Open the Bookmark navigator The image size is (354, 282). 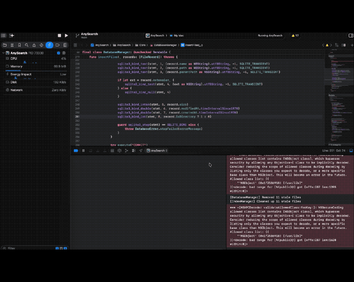[19, 45]
